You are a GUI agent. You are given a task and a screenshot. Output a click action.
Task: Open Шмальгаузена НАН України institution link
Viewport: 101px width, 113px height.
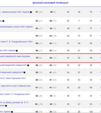coord(15,12)
